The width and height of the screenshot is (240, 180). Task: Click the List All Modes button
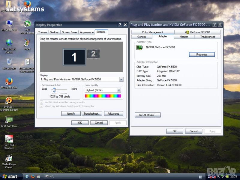pos(148,115)
